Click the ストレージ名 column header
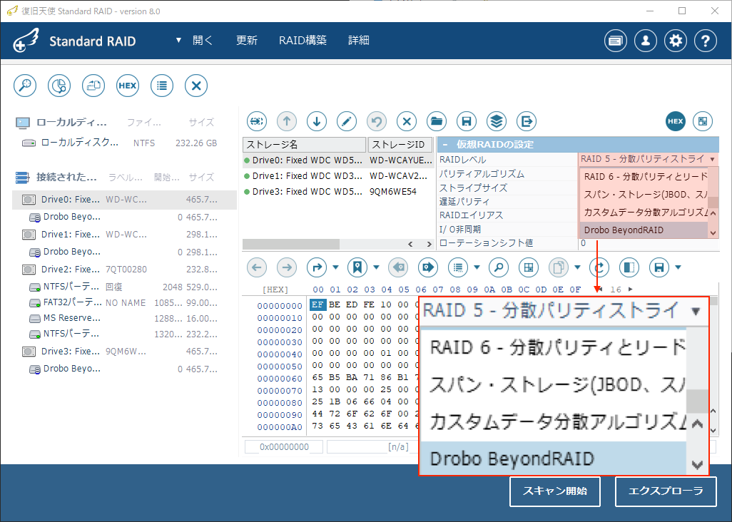The width and height of the screenshot is (732, 522). tap(305, 145)
